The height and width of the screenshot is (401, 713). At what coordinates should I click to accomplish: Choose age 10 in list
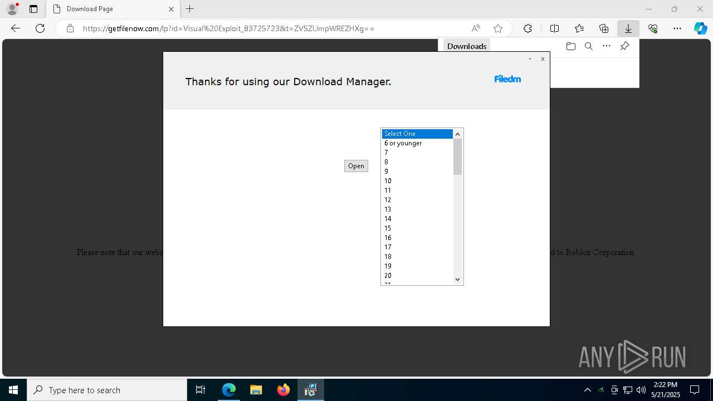click(x=417, y=181)
